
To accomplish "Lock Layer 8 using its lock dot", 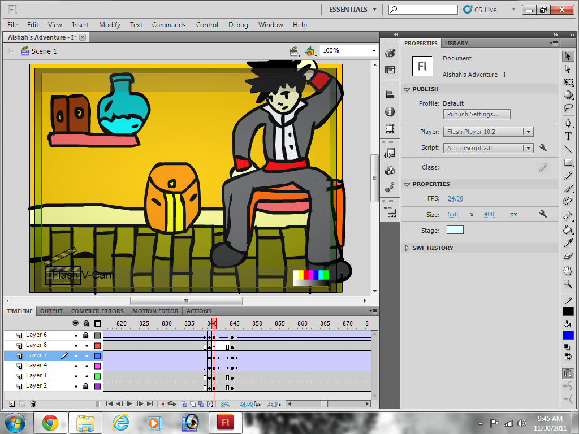I will tap(87, 346).
